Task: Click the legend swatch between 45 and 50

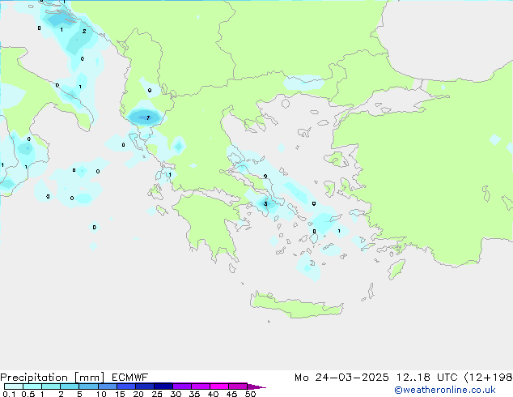Action: (238, 386)
